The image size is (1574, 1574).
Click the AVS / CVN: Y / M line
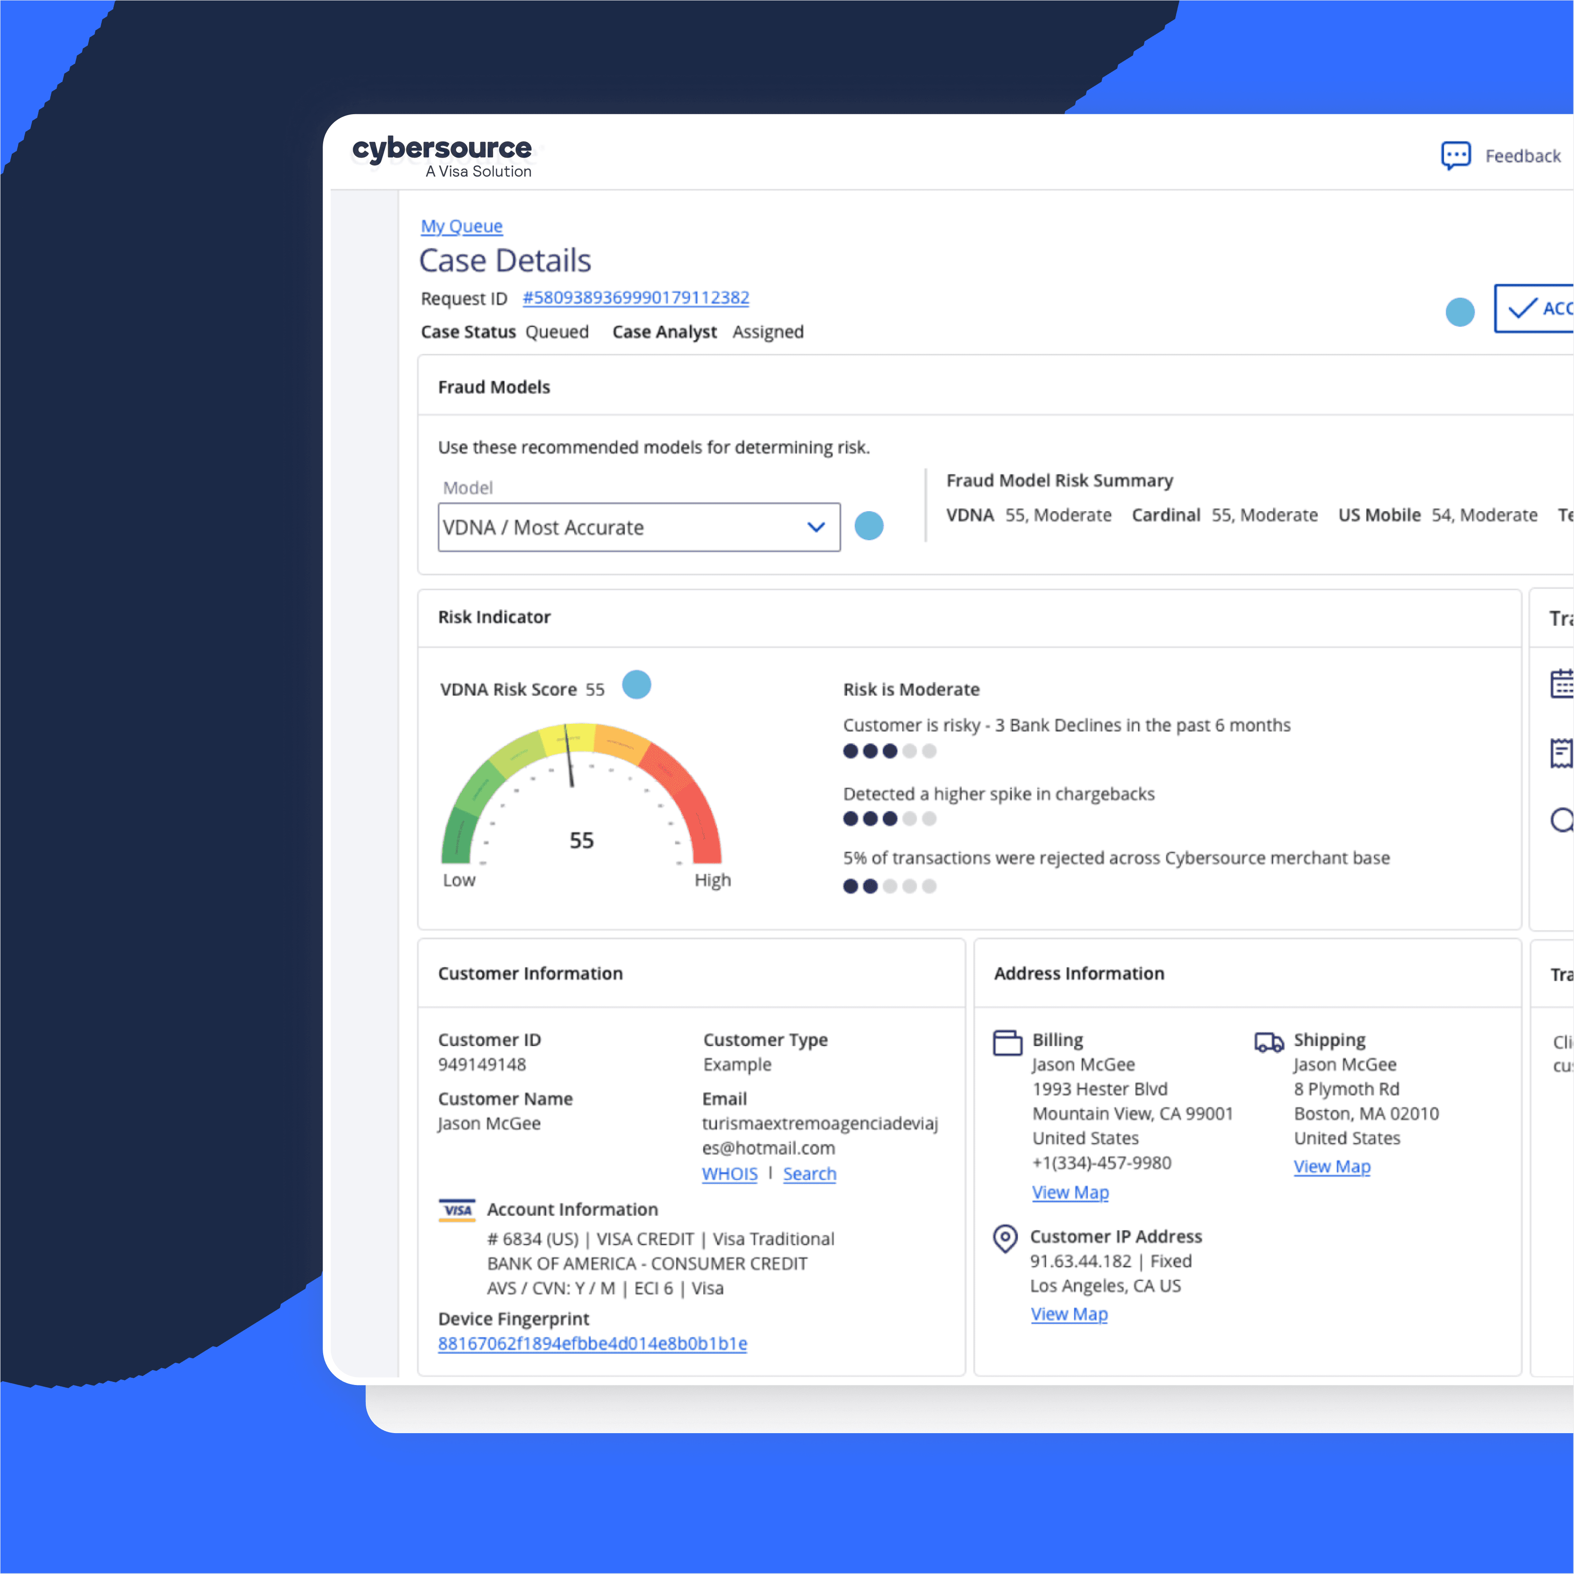[605, 1288]
